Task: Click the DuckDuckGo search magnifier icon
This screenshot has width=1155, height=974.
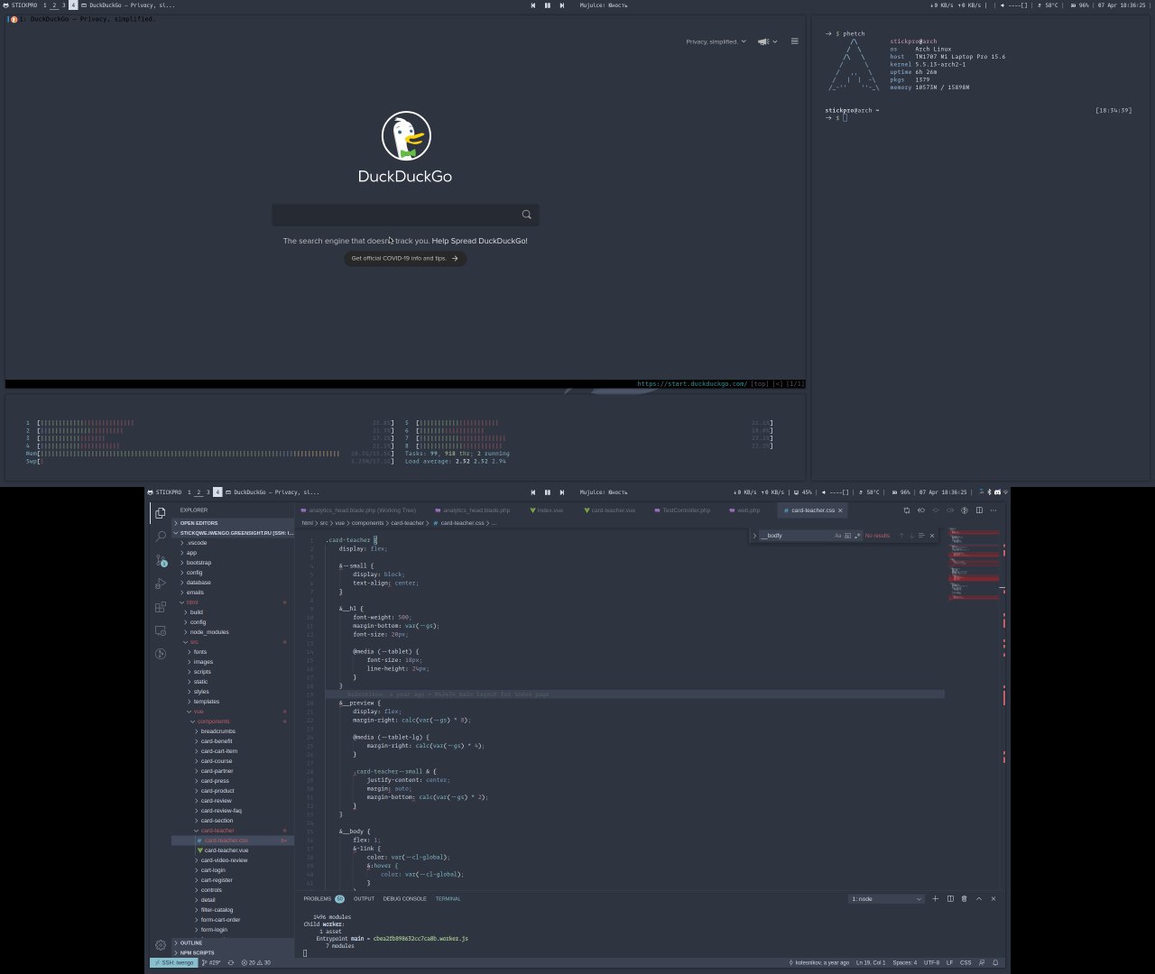Action: click(527, 215)
